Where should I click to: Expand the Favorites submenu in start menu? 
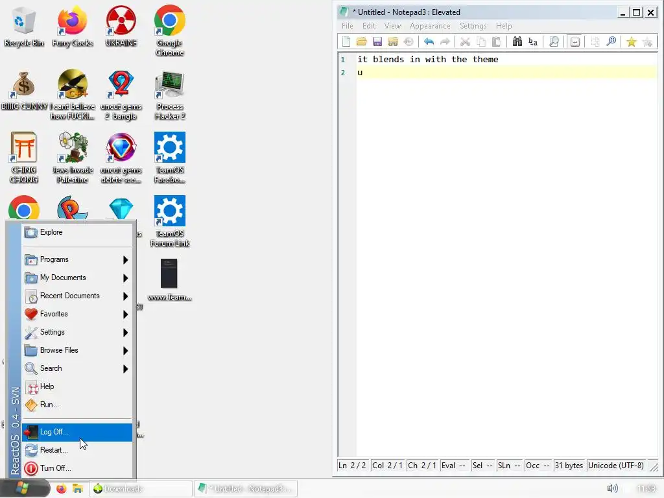click(77, 314)
